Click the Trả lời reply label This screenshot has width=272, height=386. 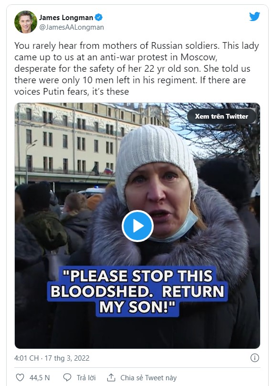(x=86, y=378)
